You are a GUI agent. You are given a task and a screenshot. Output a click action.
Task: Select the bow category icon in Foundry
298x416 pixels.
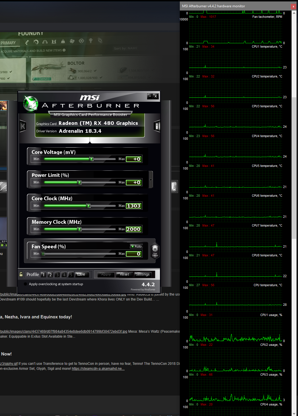pyautogui.click(x=36, y=42)
